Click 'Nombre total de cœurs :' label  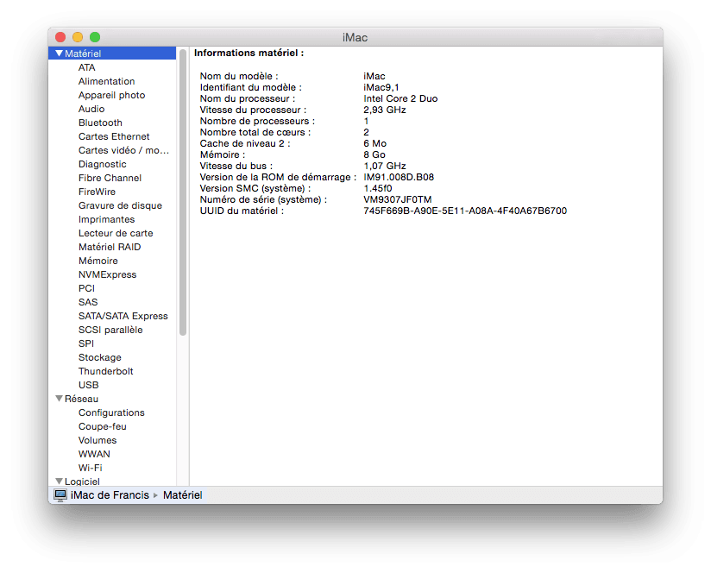pyautogui.click(x=255, y=132)
